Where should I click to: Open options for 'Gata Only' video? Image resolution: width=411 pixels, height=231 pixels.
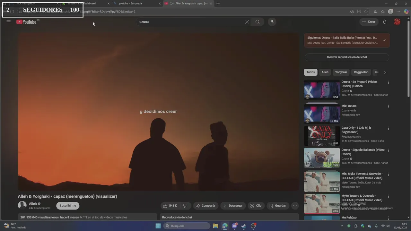point(388,128)
